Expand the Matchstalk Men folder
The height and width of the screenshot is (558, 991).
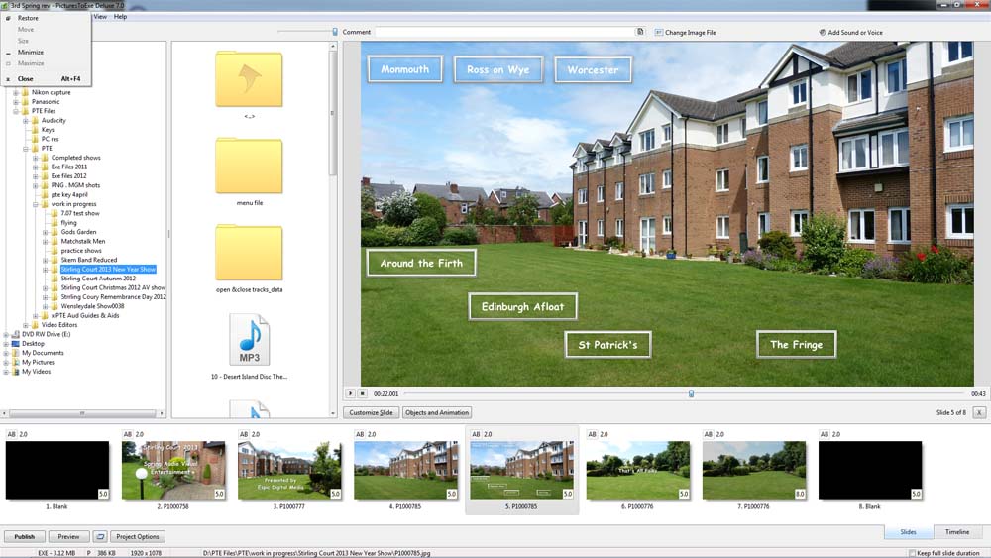(x=45, y=242)
